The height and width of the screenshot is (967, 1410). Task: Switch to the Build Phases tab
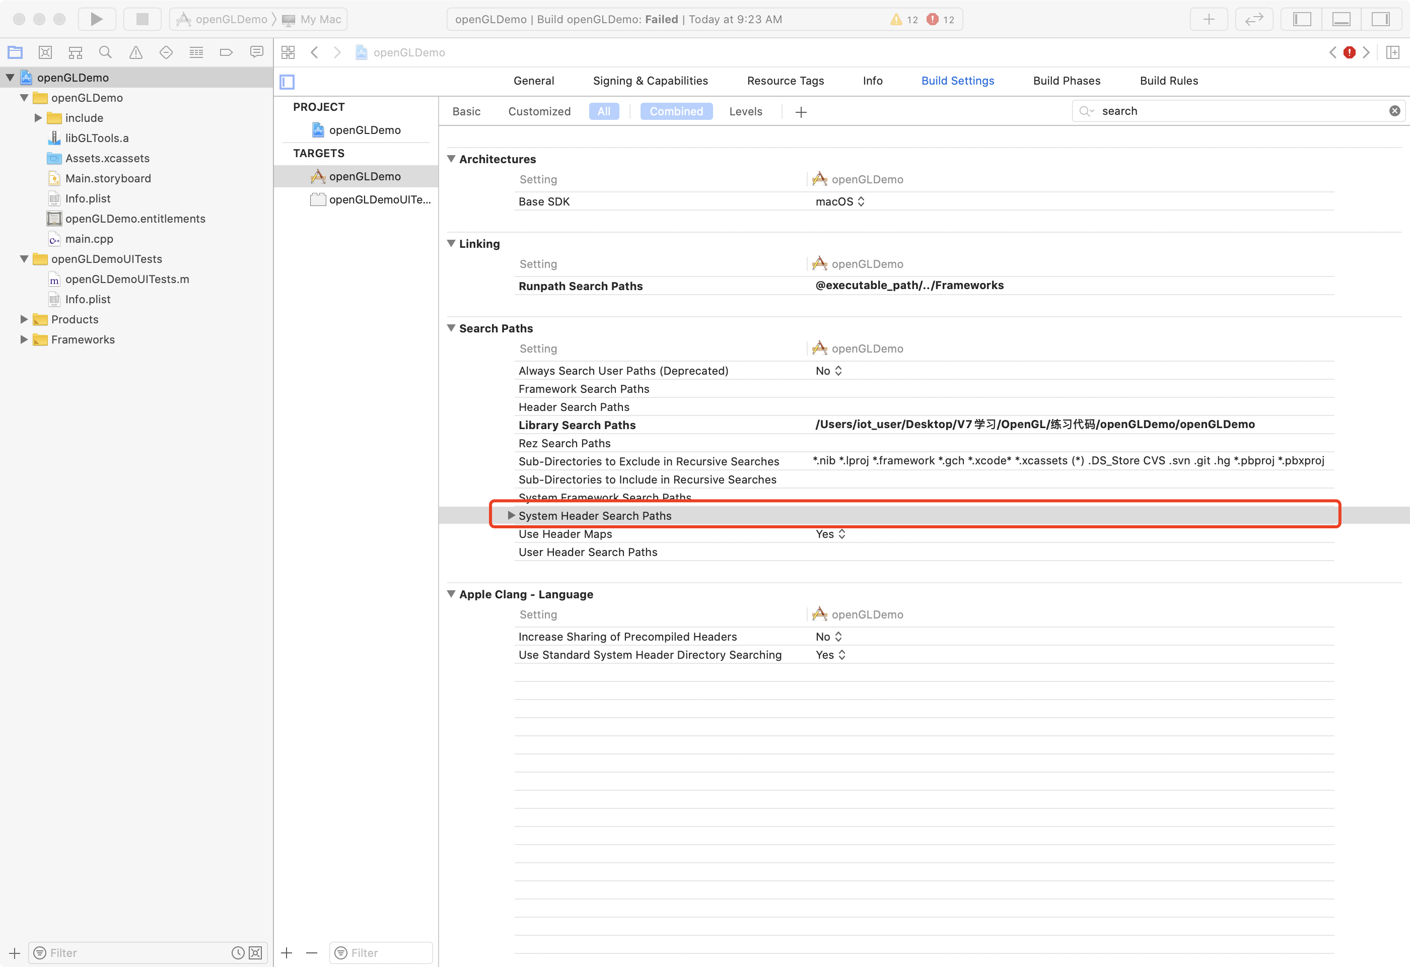click(x=1066, y=81)
